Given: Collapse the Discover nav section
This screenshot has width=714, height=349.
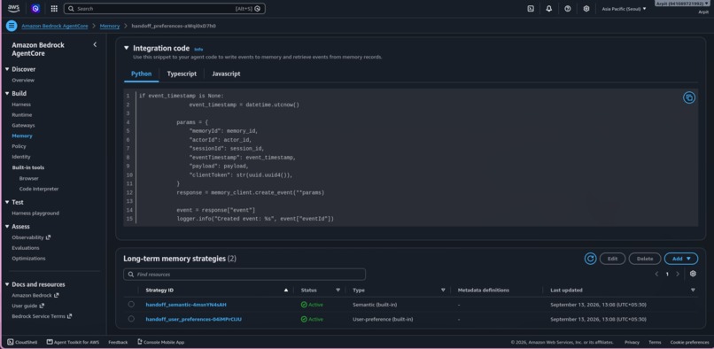Looking at the screenshot, I should [x=7, y=69].
